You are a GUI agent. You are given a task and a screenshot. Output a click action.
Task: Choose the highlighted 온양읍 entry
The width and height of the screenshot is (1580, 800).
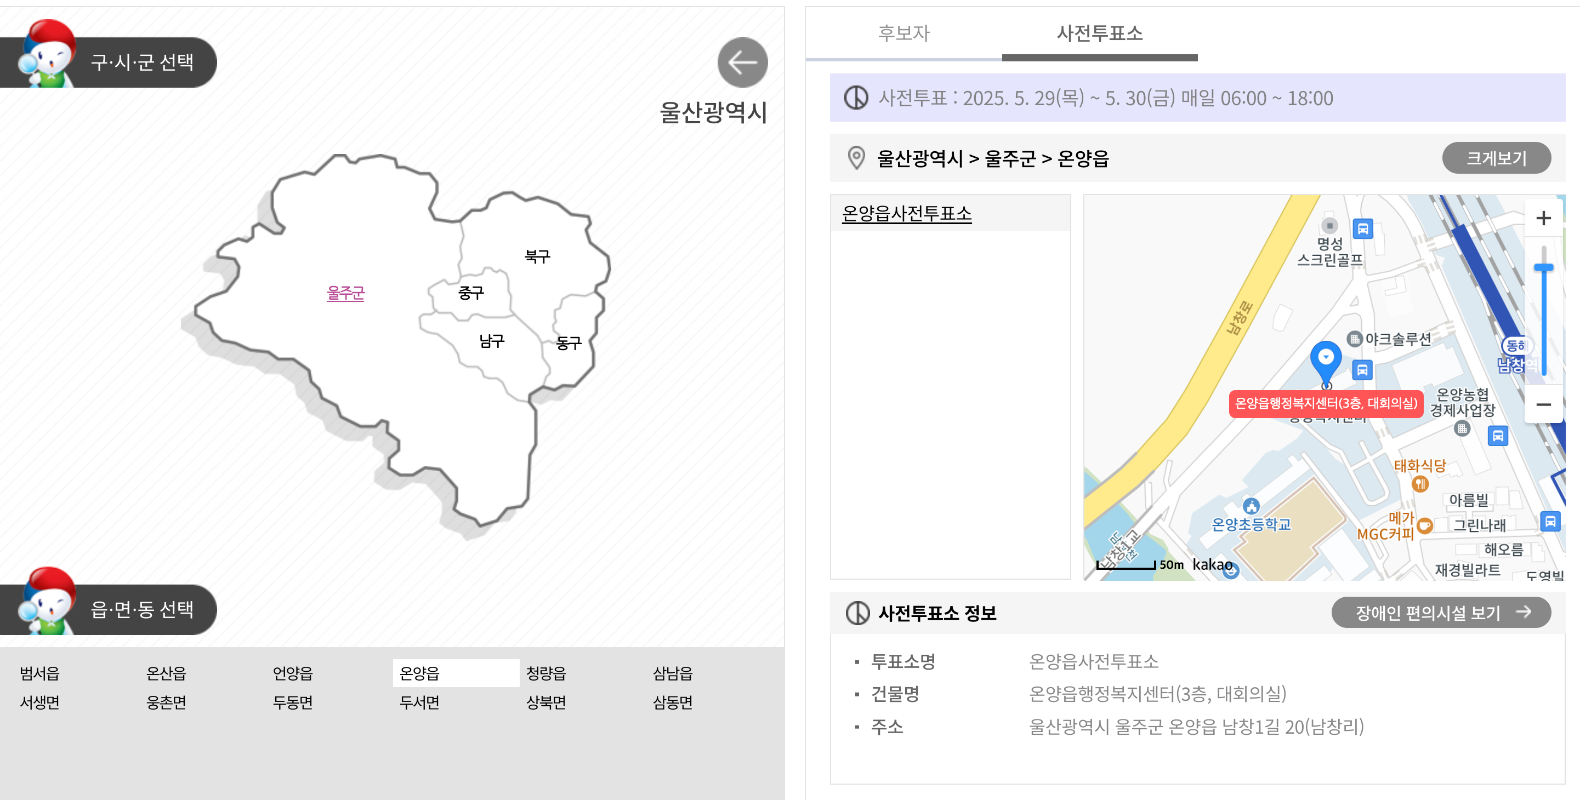tap(456, 673)
